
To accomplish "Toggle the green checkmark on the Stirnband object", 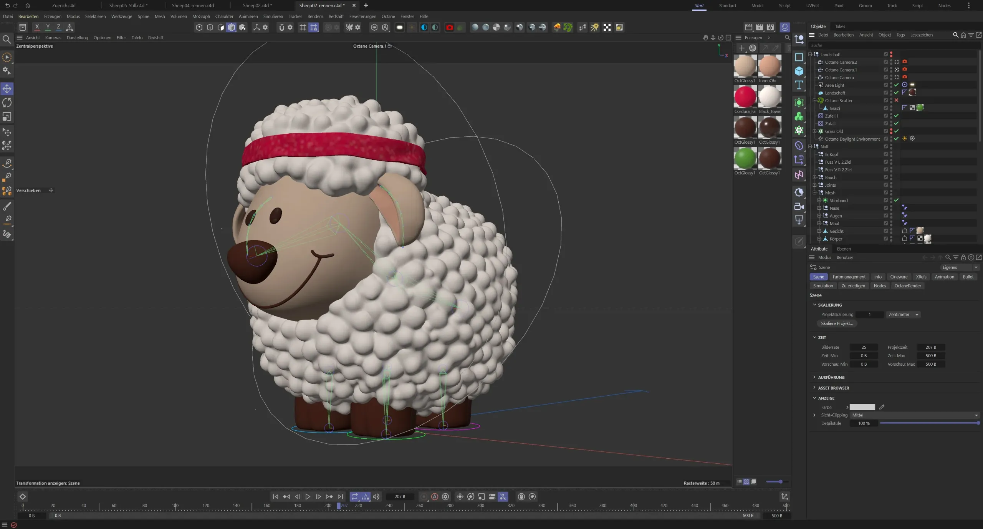I will (x=896, y=200).
